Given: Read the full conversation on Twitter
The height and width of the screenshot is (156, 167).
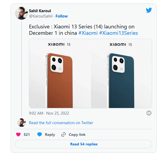Looking at the screenshot, I should (x=61, y=123).
